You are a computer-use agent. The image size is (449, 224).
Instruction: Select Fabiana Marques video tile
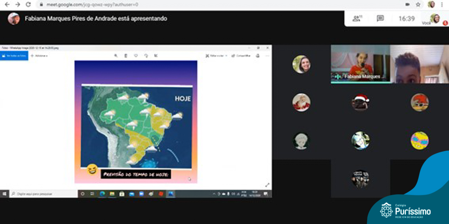pyautogui.click(x=360, y=64)
